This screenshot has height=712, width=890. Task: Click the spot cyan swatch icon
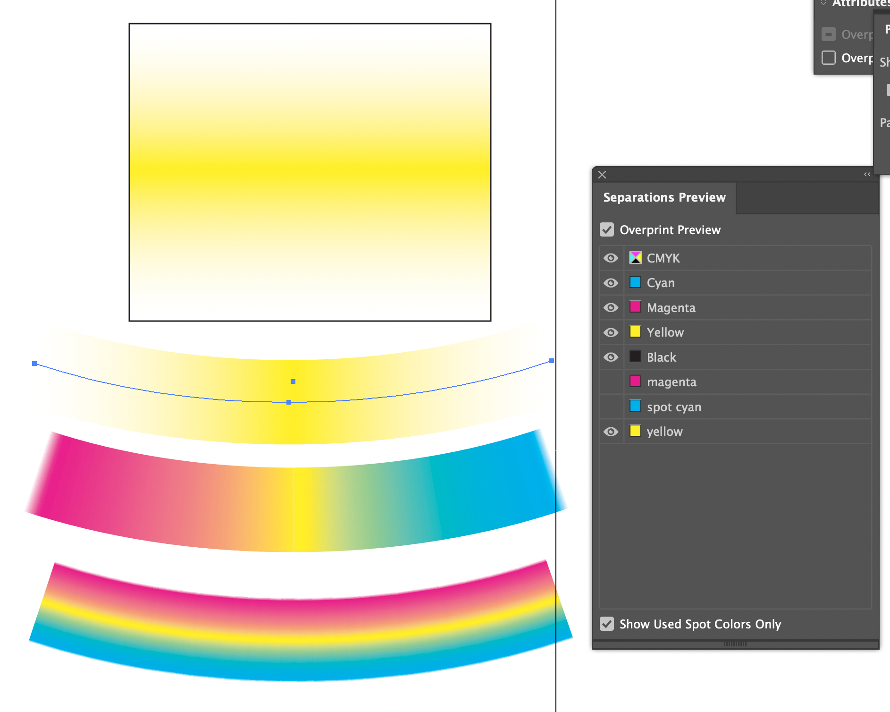click(x=636, y=407)
